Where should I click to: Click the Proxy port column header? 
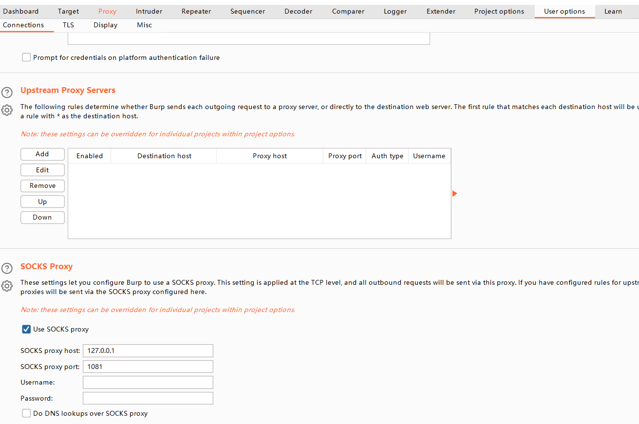coord(345,156)
